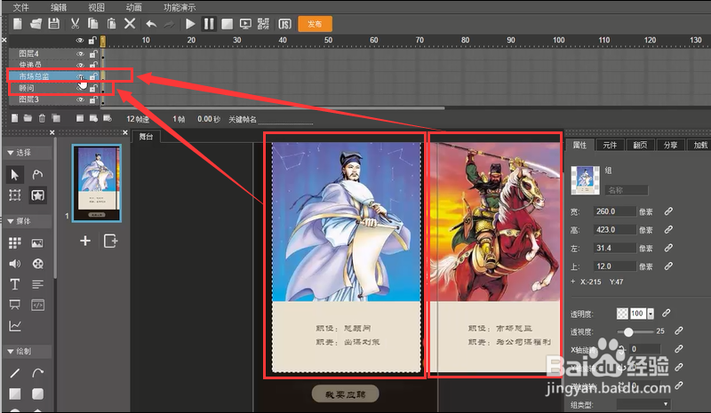Viewport: 711px width, 413px height.
Task: Open a project with folder icon
Action: [x=36, y=24]
